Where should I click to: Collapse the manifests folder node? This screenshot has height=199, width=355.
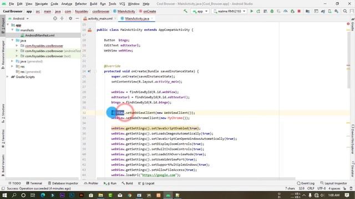[12, 30]
